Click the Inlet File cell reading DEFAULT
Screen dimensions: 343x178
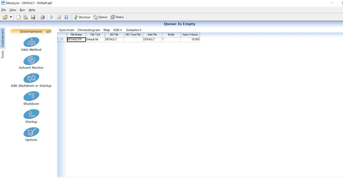pyautogui.click(x=152, y=39)
